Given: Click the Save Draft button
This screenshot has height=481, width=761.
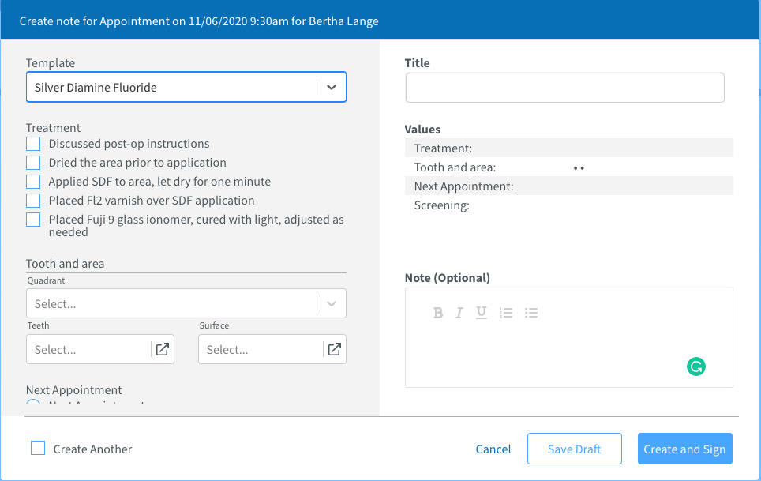Looking at the screenshot, I should (575, 449).
